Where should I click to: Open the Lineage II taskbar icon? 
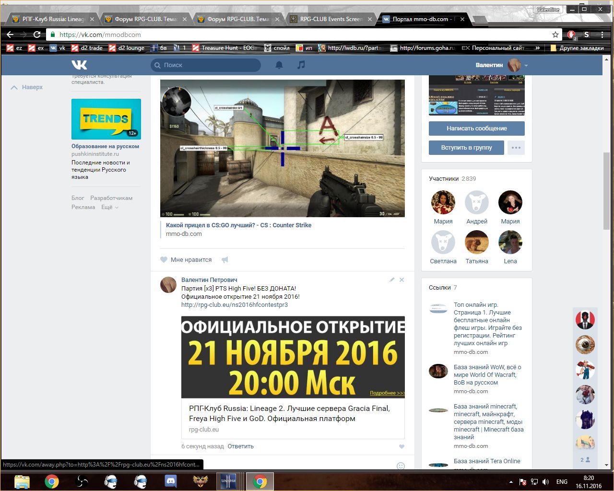[228, 481]
